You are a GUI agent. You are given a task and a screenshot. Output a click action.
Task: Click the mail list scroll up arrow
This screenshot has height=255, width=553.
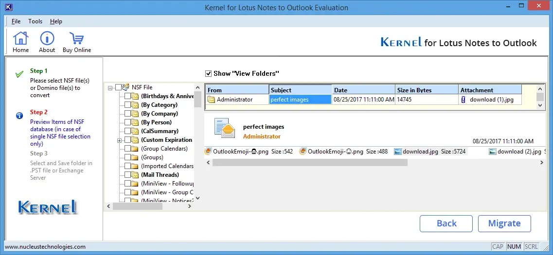(x=540, y=89)
